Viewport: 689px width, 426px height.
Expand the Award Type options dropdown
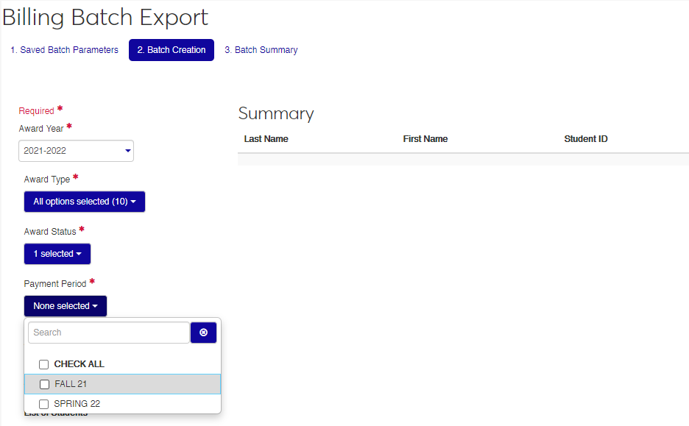coord(85,202)
